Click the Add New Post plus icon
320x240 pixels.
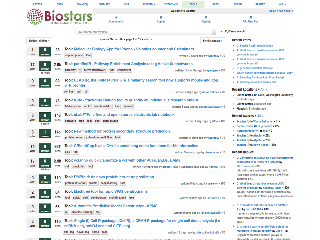(x=251, y=17)
